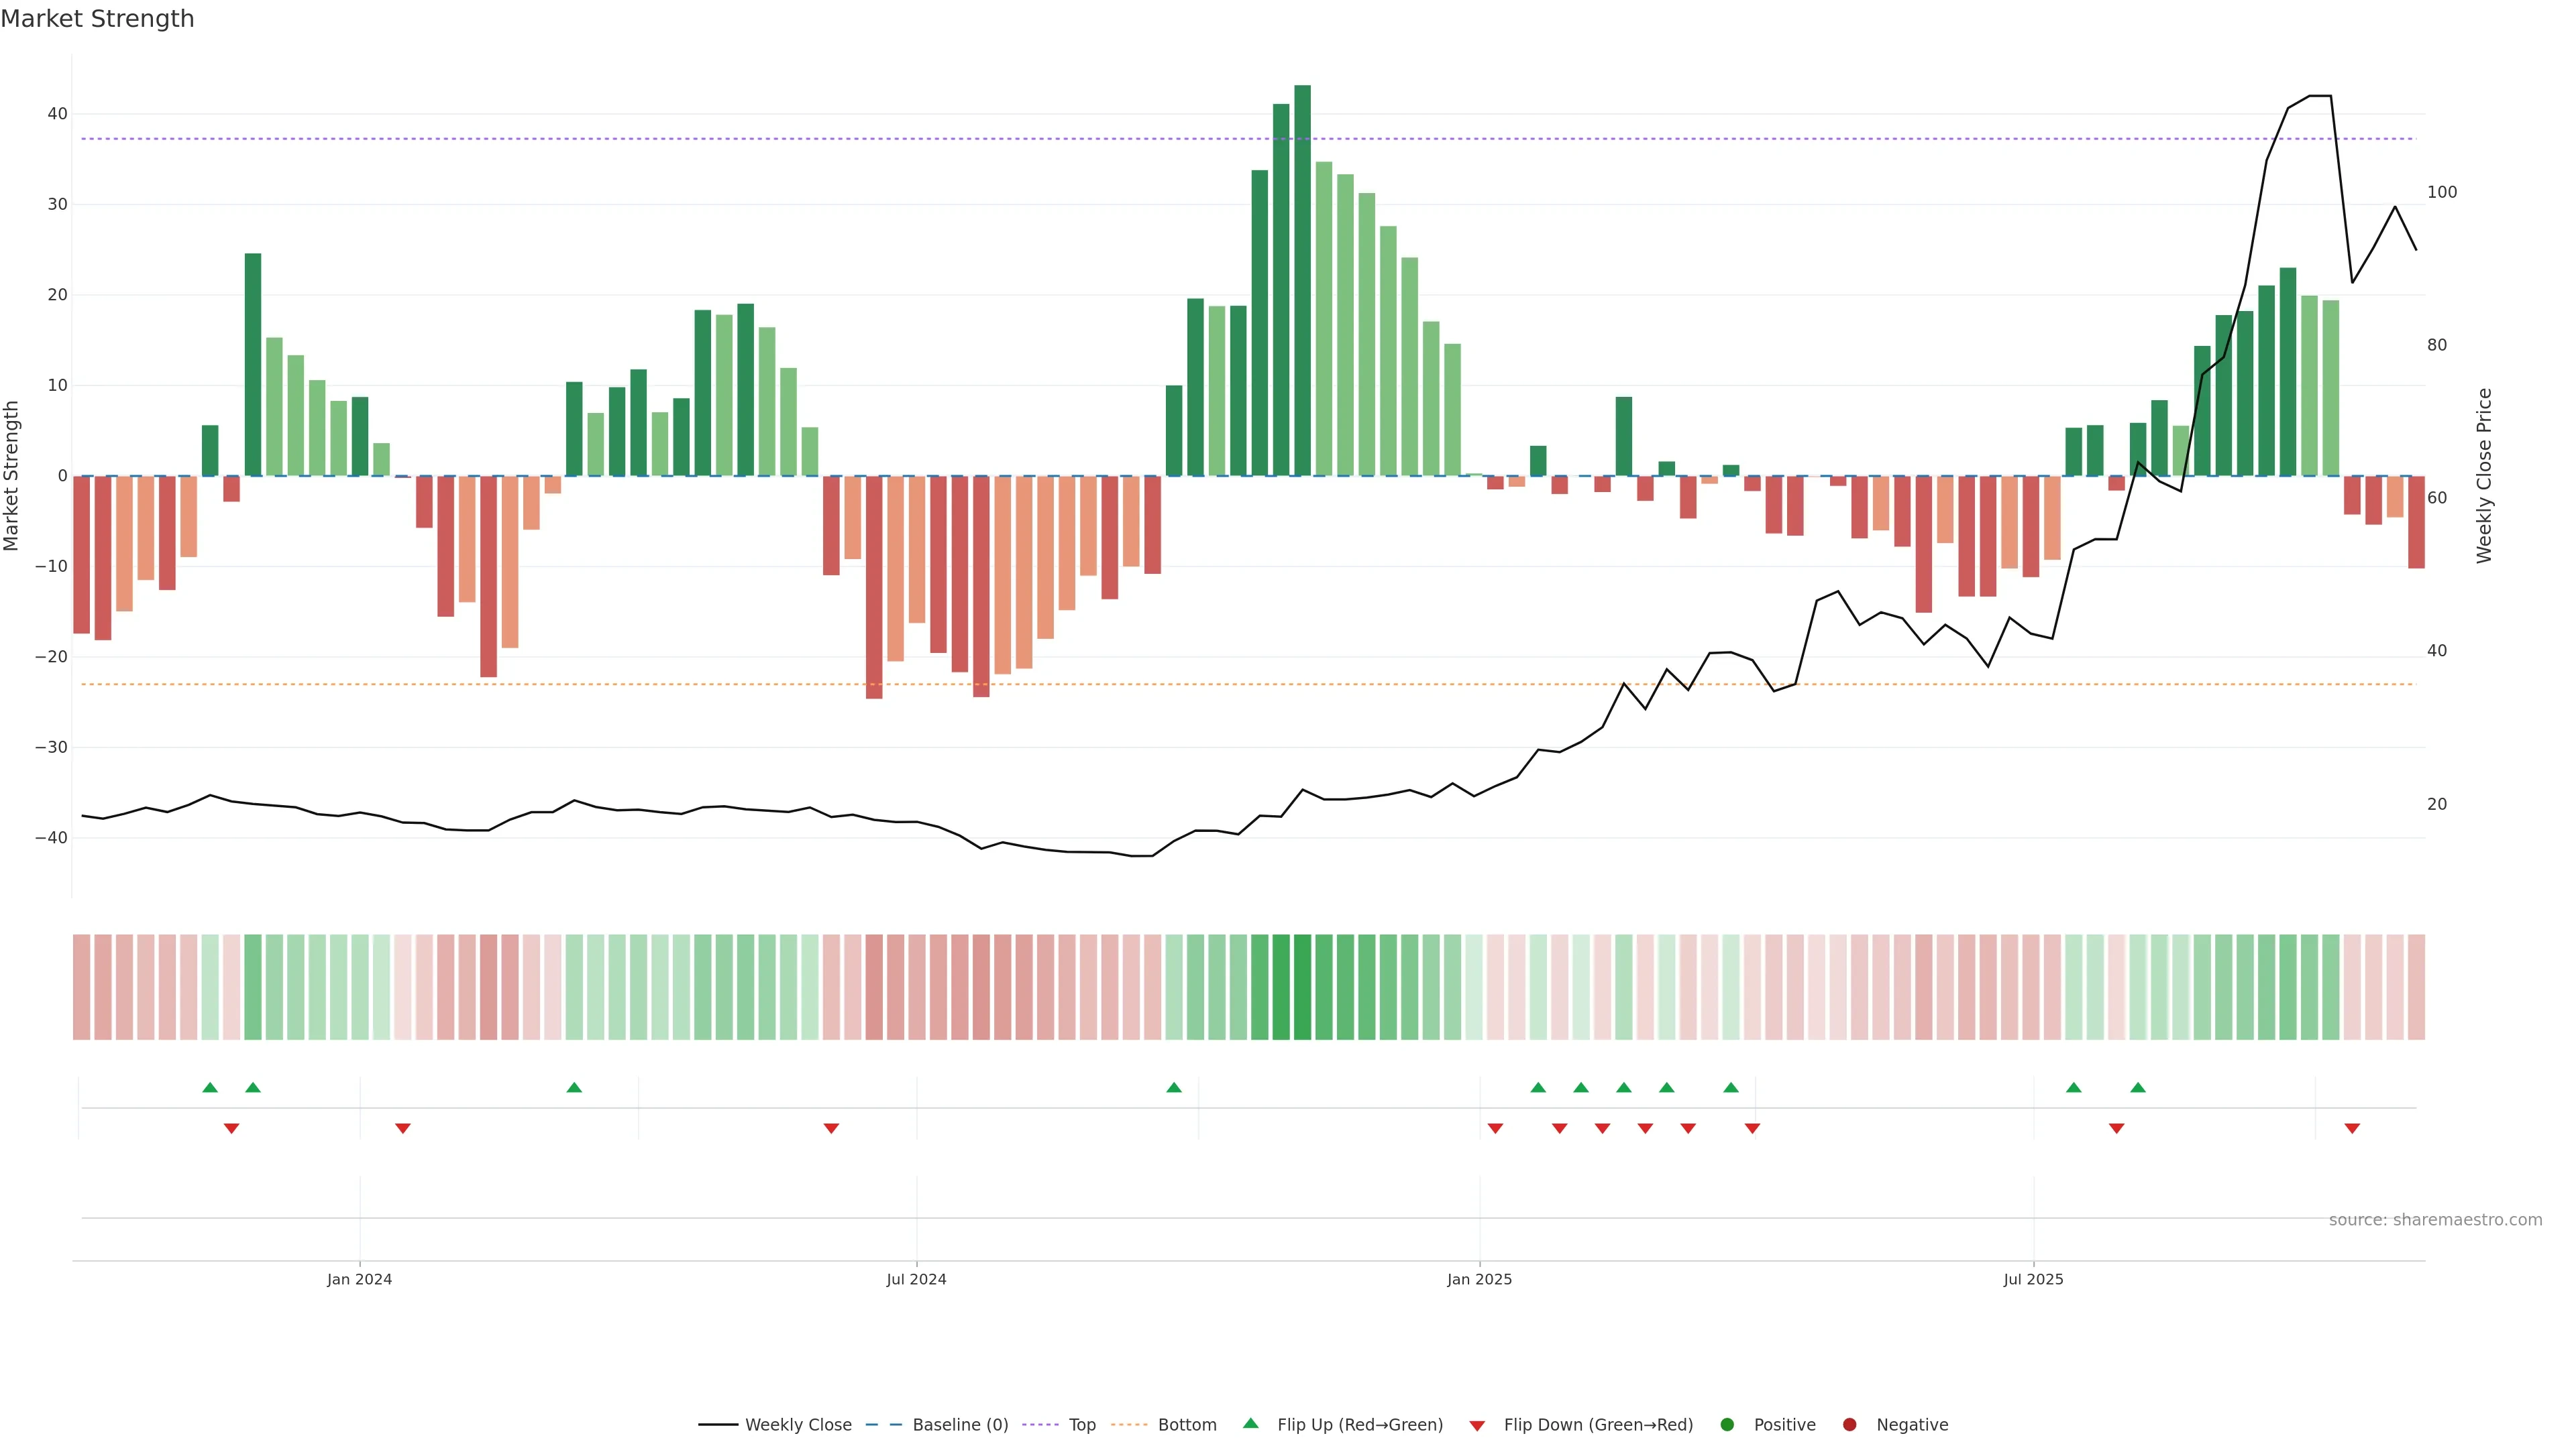Click the tallest dark green strength bar
The image size is (2576, 1448).
click(1302, 280)
